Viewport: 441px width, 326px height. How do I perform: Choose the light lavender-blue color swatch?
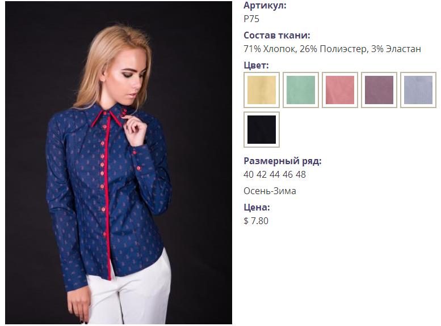[x=418, y=90]
